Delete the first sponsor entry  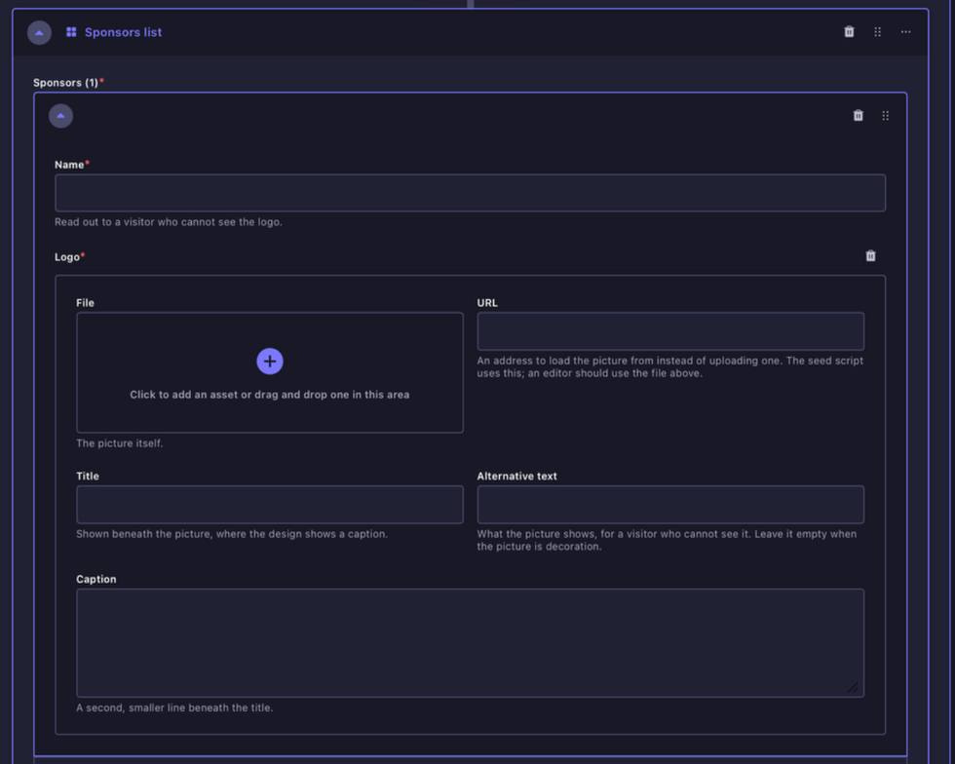click(859, 115)
